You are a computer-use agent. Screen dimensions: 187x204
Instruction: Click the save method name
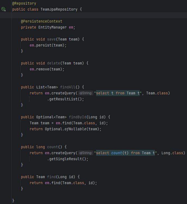pos(51,39)
